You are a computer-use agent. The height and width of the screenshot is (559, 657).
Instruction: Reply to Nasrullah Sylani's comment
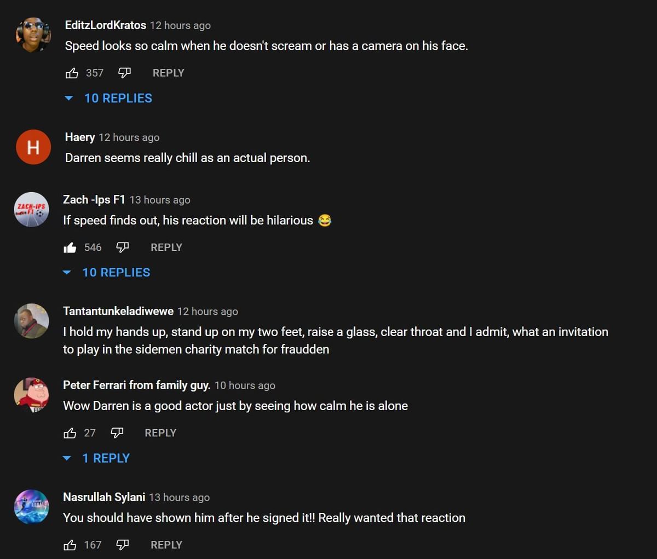[166, 544]
